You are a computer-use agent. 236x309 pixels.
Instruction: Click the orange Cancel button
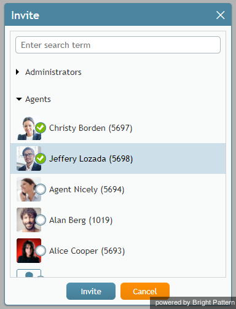(x=145, y=291)
